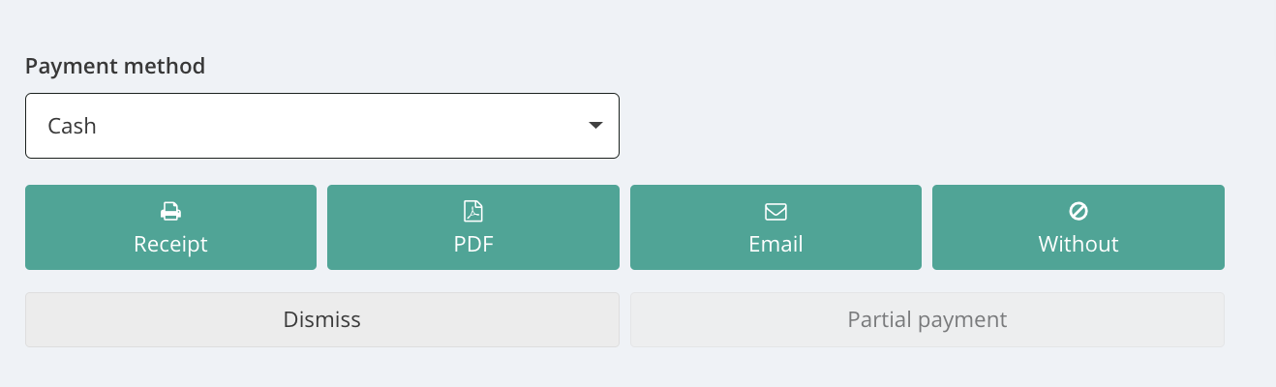Dismiss the payment dialog

[x=321, y=319]
